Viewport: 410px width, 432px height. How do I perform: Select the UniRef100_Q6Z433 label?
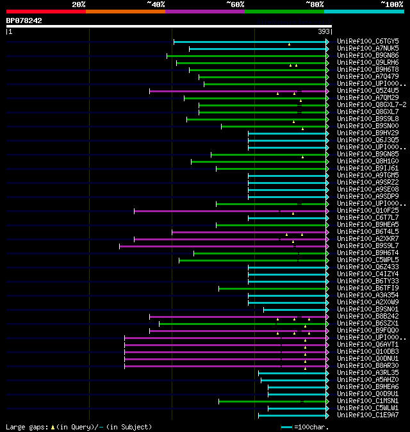(x=368, y=267)
